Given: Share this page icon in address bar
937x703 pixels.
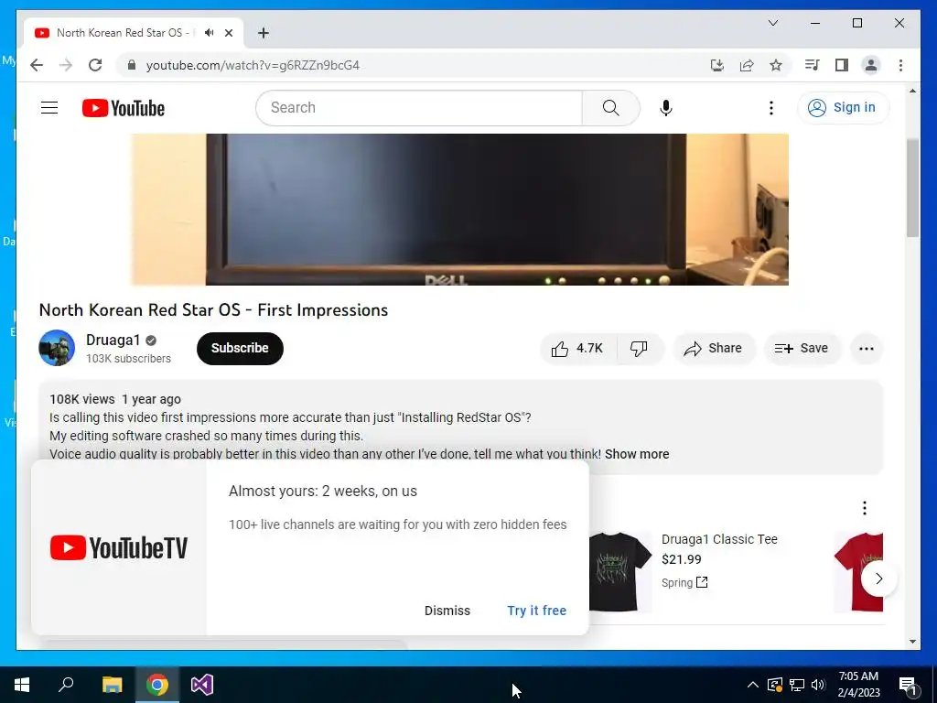Looking at the screenshot, I should pos(747,65).
